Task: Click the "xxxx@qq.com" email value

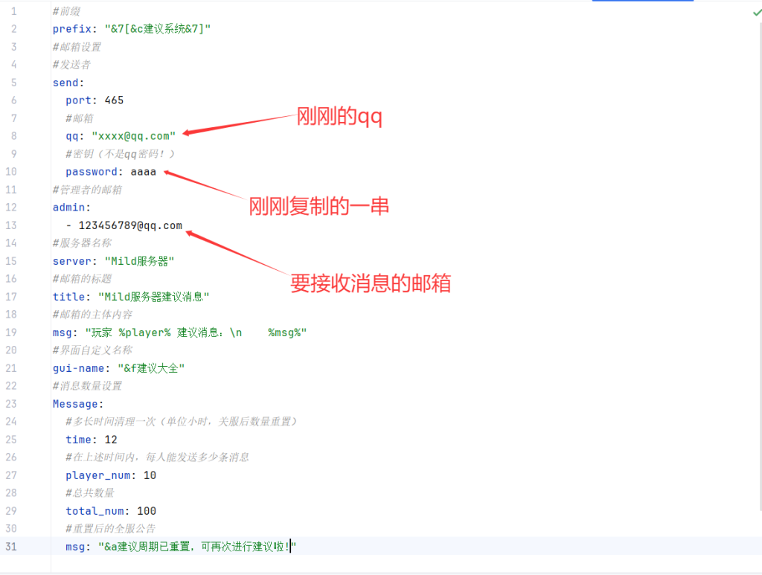Action: [x=133, y=136]
